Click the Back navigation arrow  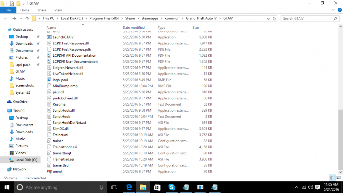point(6,18)
